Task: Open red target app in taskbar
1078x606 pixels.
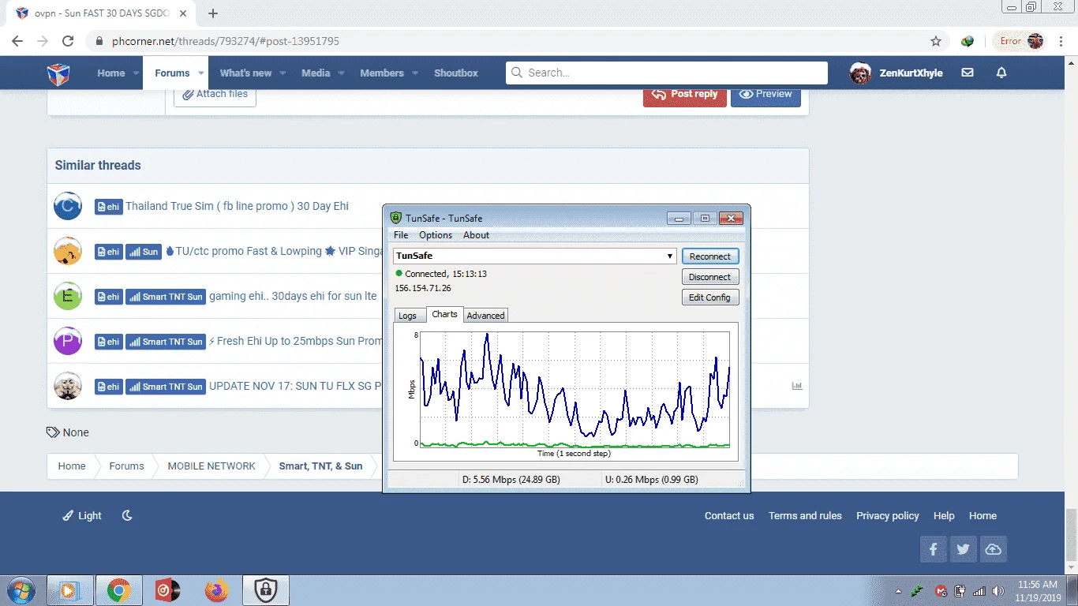Action: (167, 590)
